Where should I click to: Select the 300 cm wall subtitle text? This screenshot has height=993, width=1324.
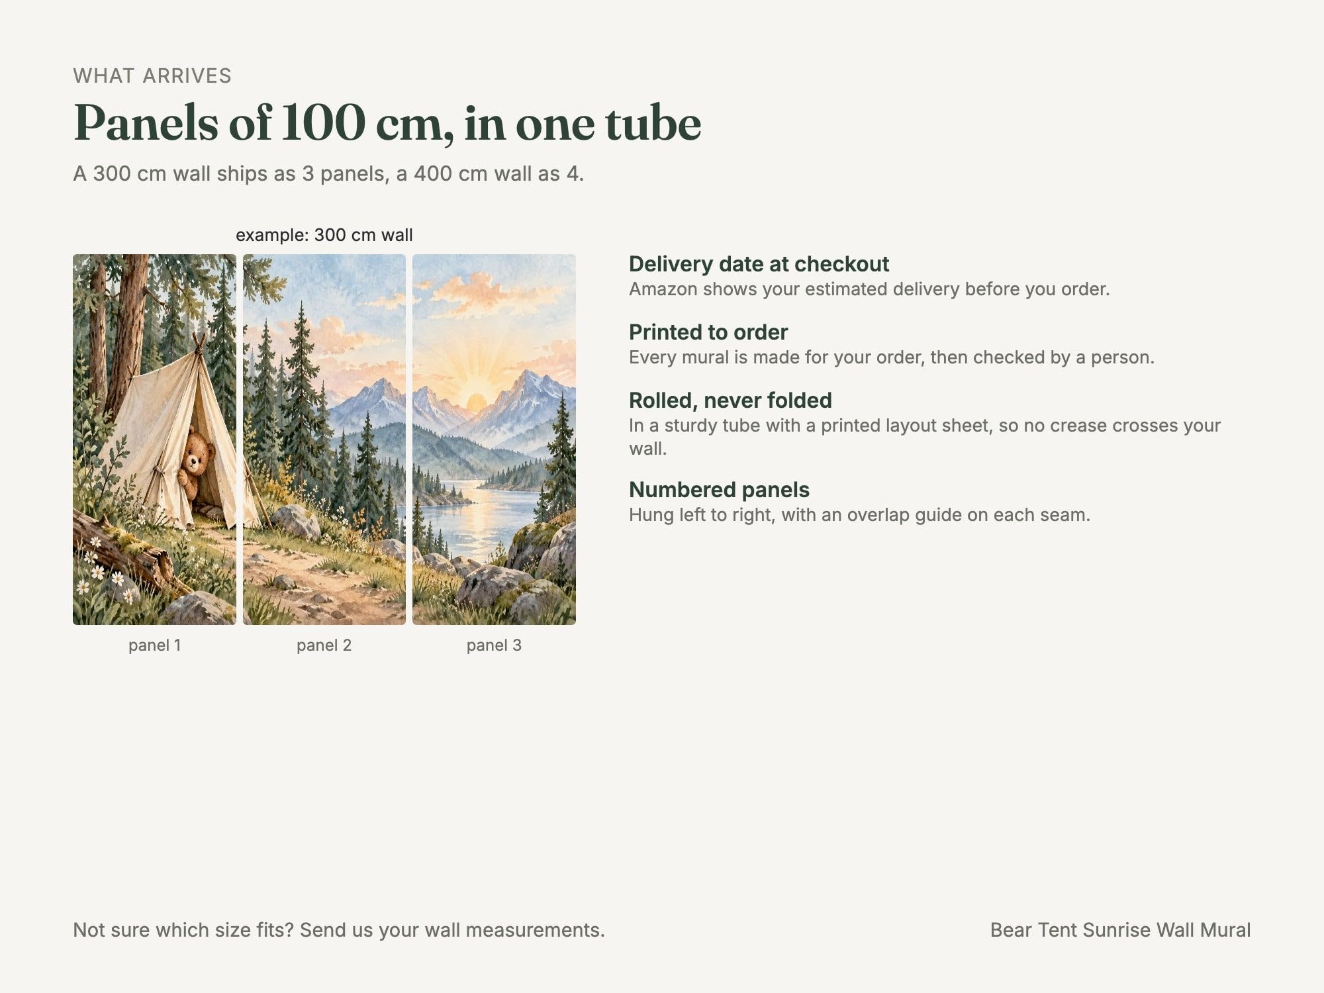(328, 174)
